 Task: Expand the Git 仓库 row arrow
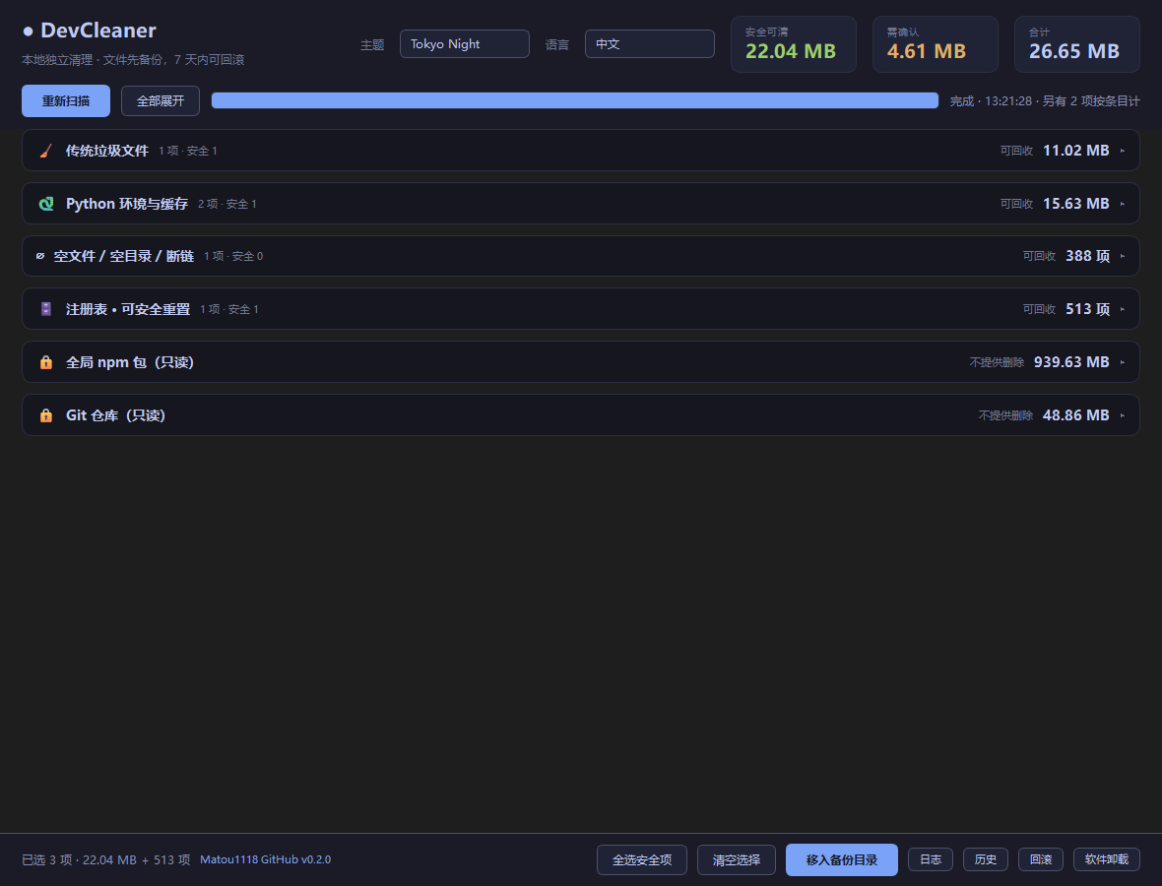click(x=1123, y=415)
